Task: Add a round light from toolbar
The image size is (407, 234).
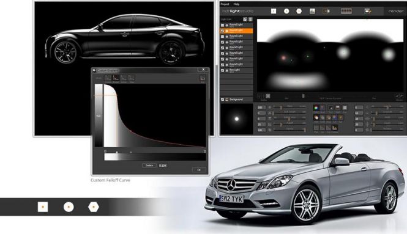Action: 286,11
